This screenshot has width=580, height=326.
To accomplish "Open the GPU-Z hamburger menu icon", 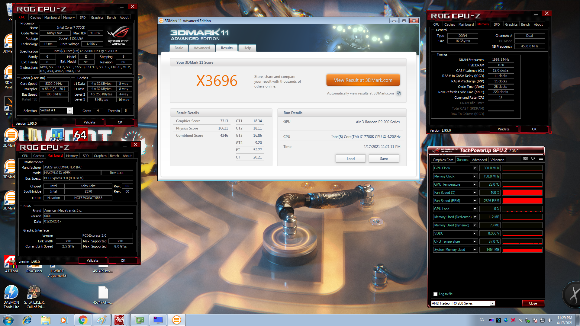I will tap(541, 158).
